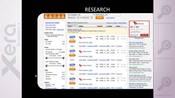Visit the www.united.com link
This screenshot has width=175, height=98.
click(x=73, y=32)
